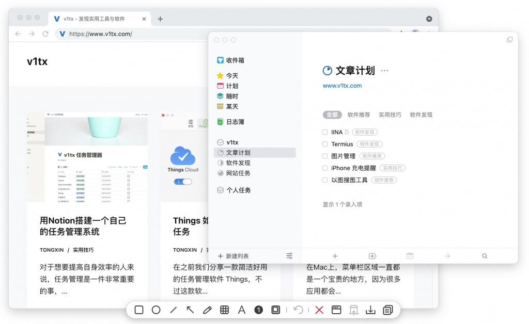Select 软件发现 project in sidebar
Viewport: 529px width, 324px height.
[234, 163]
